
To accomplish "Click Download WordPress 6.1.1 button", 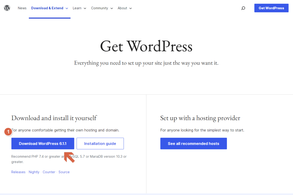I will (43, 143).
